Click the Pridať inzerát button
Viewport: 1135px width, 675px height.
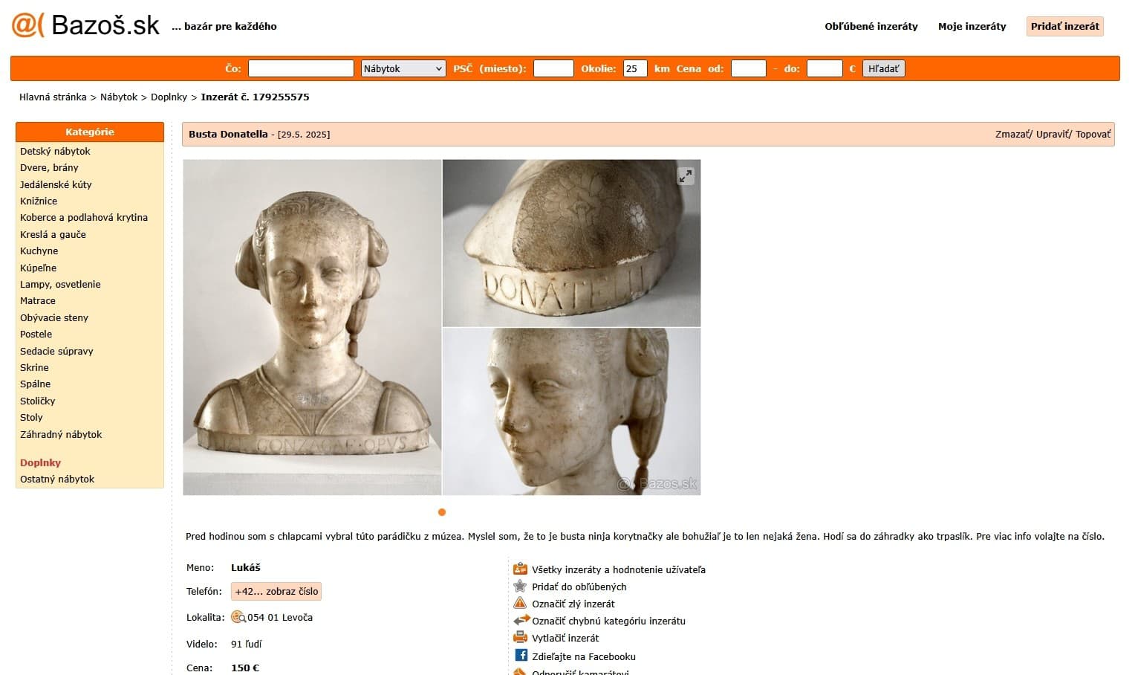coord(1064,26)
